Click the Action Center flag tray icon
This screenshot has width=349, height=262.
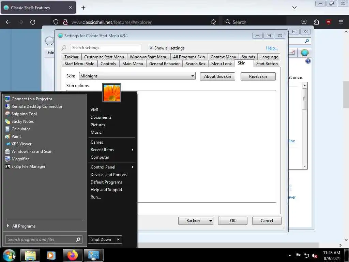(x=298, y=255)
